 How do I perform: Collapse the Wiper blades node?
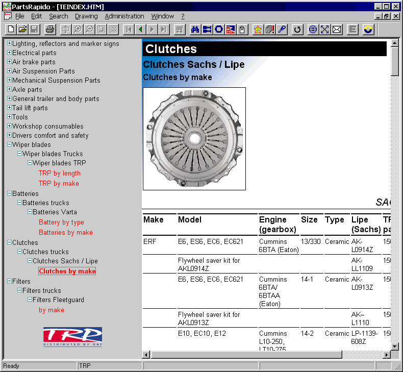point(9,144)
